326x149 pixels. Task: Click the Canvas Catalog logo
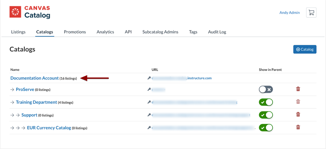pyautogui.click(x=30, y=12)
